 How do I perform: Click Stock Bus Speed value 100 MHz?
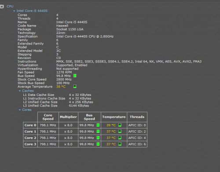[63, 83]
